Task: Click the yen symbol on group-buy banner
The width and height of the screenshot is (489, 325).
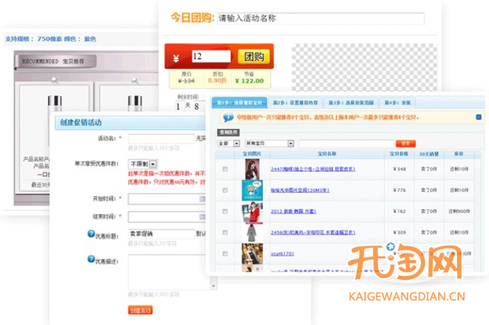Action: pyautogui.click(x=176, y=58)
